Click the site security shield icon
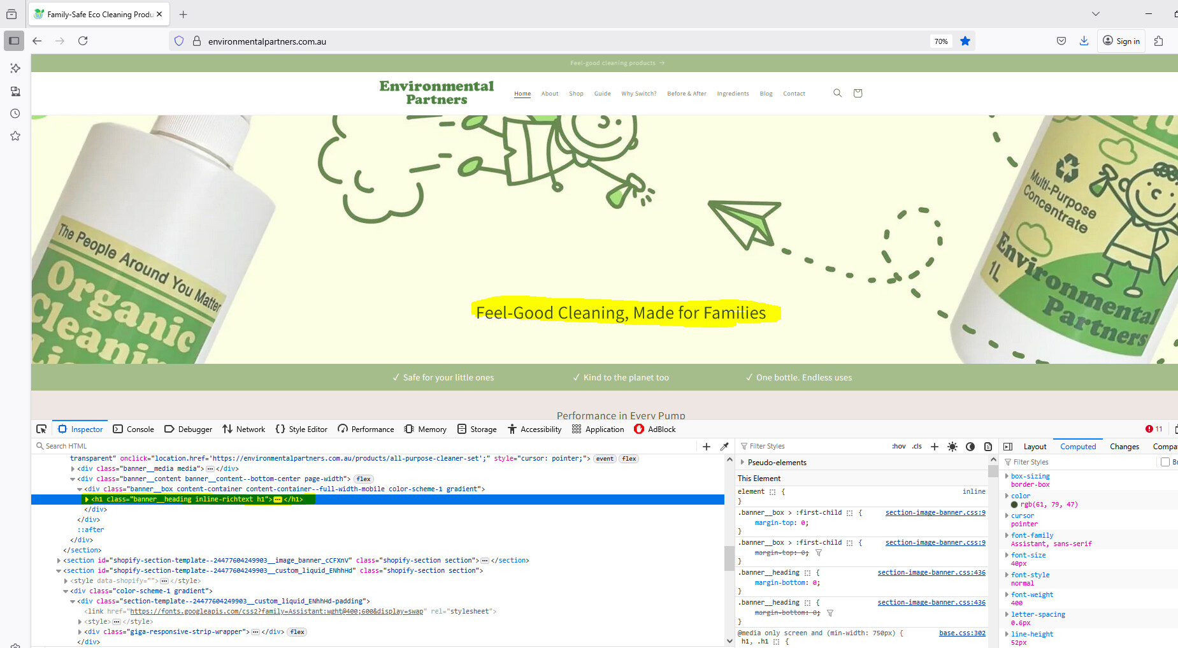This screenshot has width=1178, height=648. (x=179, y=41)
